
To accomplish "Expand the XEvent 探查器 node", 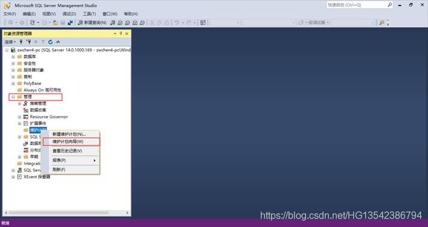I will (x=13, y=177).
